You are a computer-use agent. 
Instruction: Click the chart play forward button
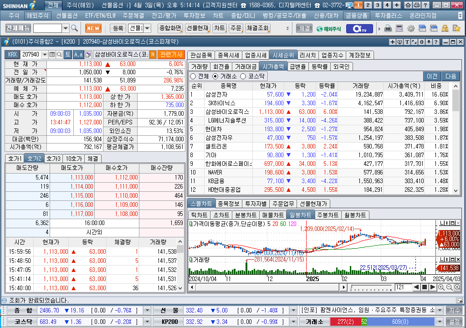coord(433,287)
